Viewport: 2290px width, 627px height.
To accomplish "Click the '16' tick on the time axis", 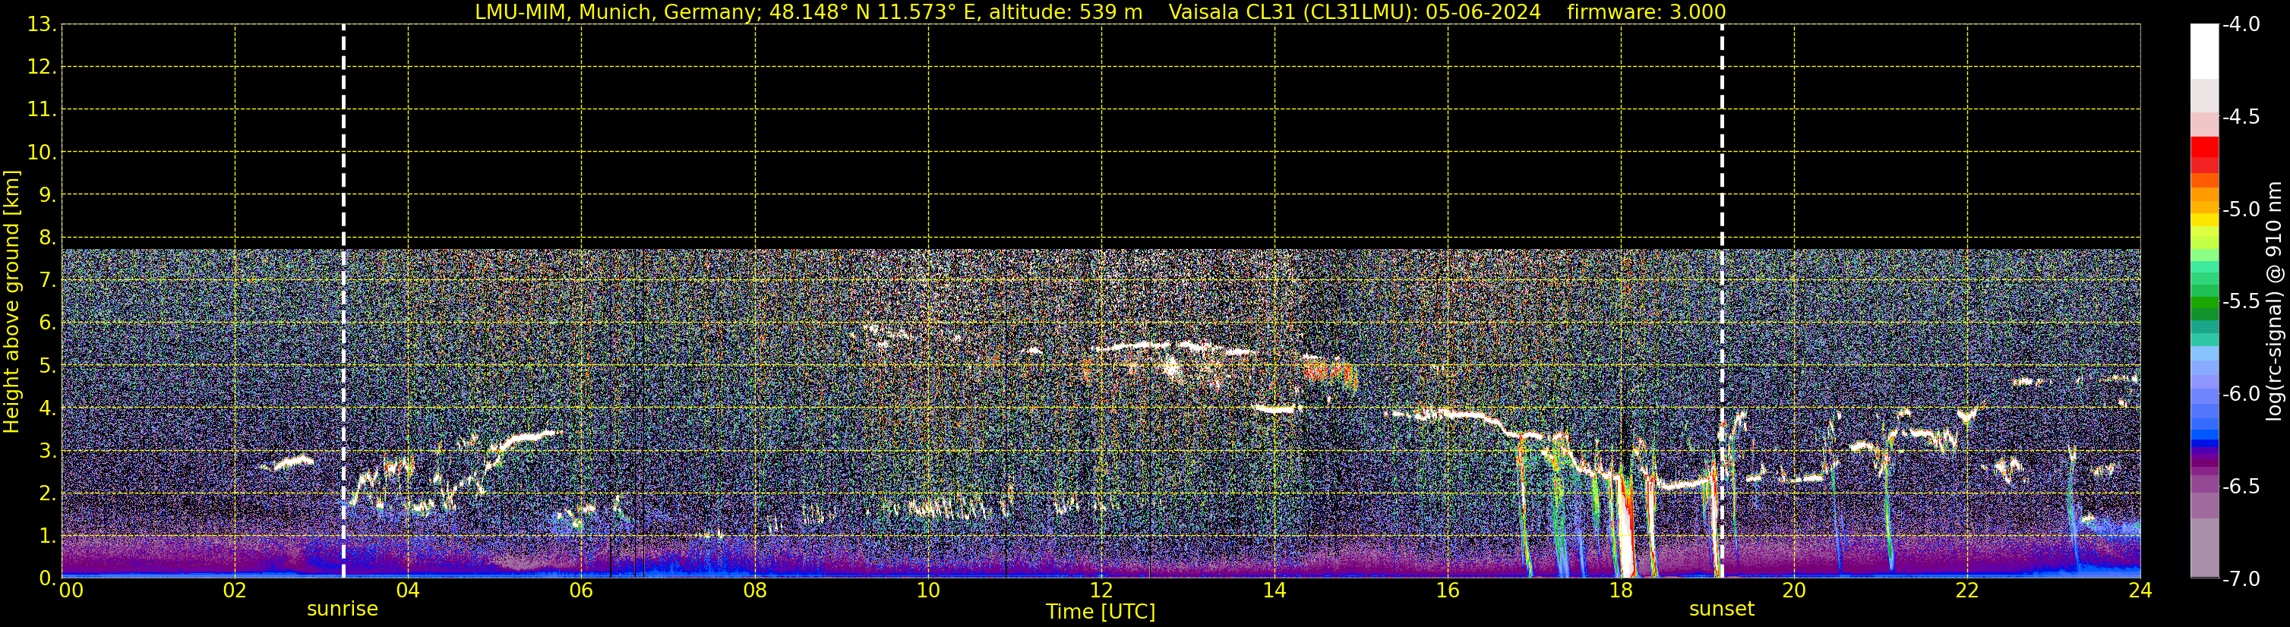I will pos(1448,591).
